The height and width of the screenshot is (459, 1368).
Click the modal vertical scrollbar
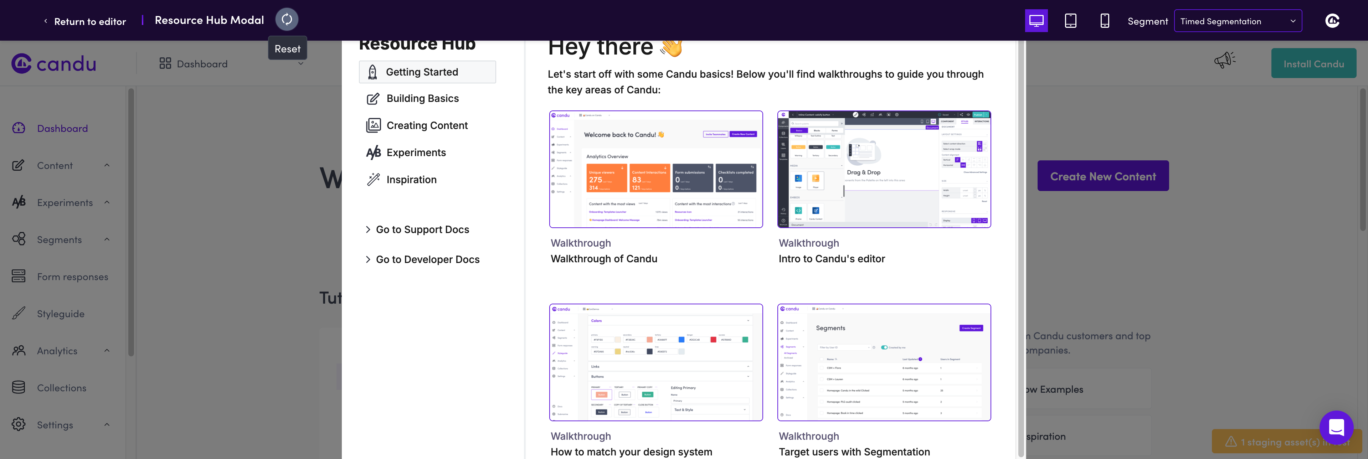(x=1021, y=250)
